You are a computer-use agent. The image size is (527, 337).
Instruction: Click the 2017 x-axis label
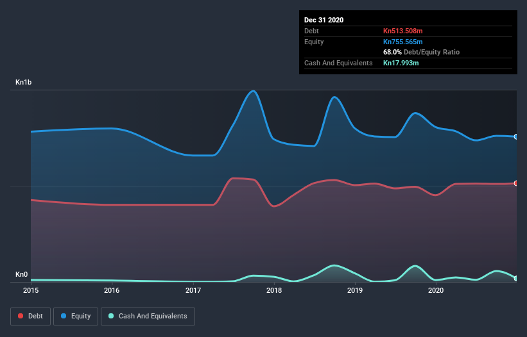coord(193,290)
